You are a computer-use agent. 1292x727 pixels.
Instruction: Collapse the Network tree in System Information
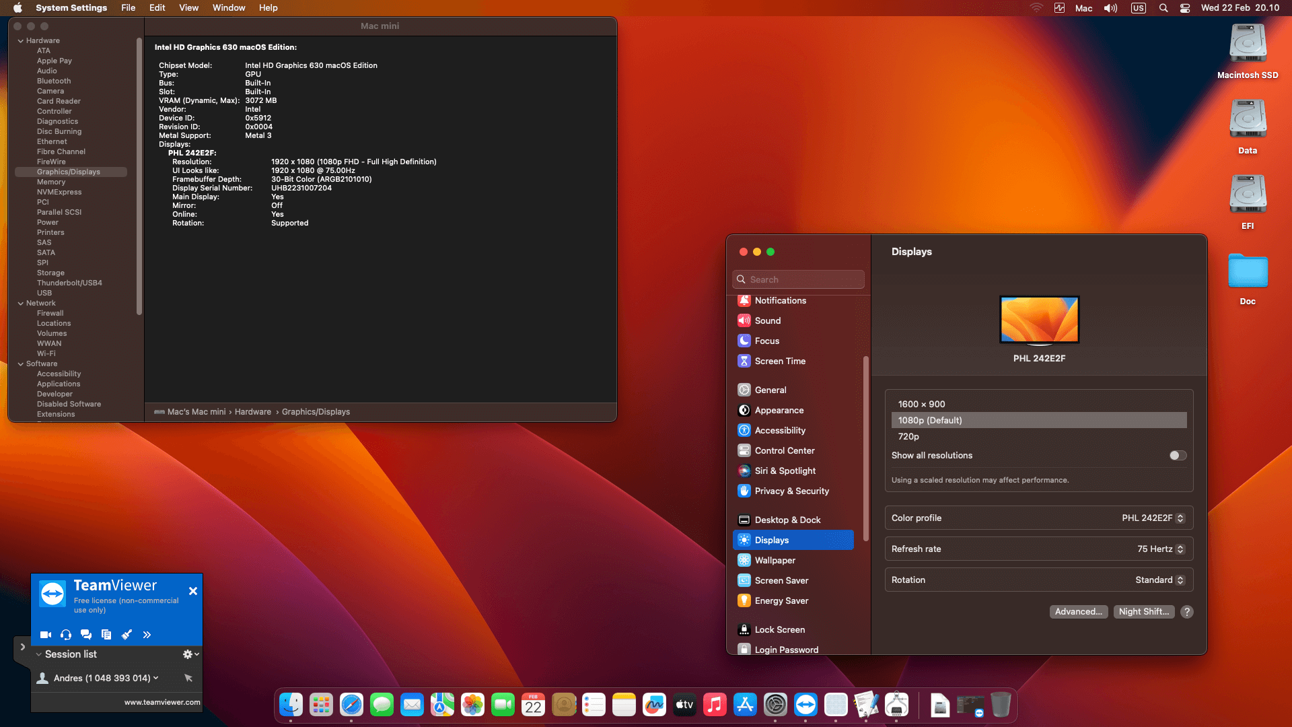pyautogui.click(x=20, y=304)
